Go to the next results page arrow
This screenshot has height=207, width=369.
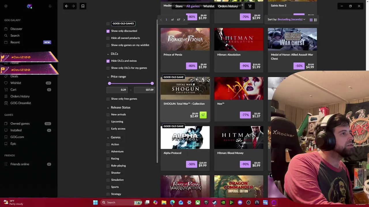(184, 20)
